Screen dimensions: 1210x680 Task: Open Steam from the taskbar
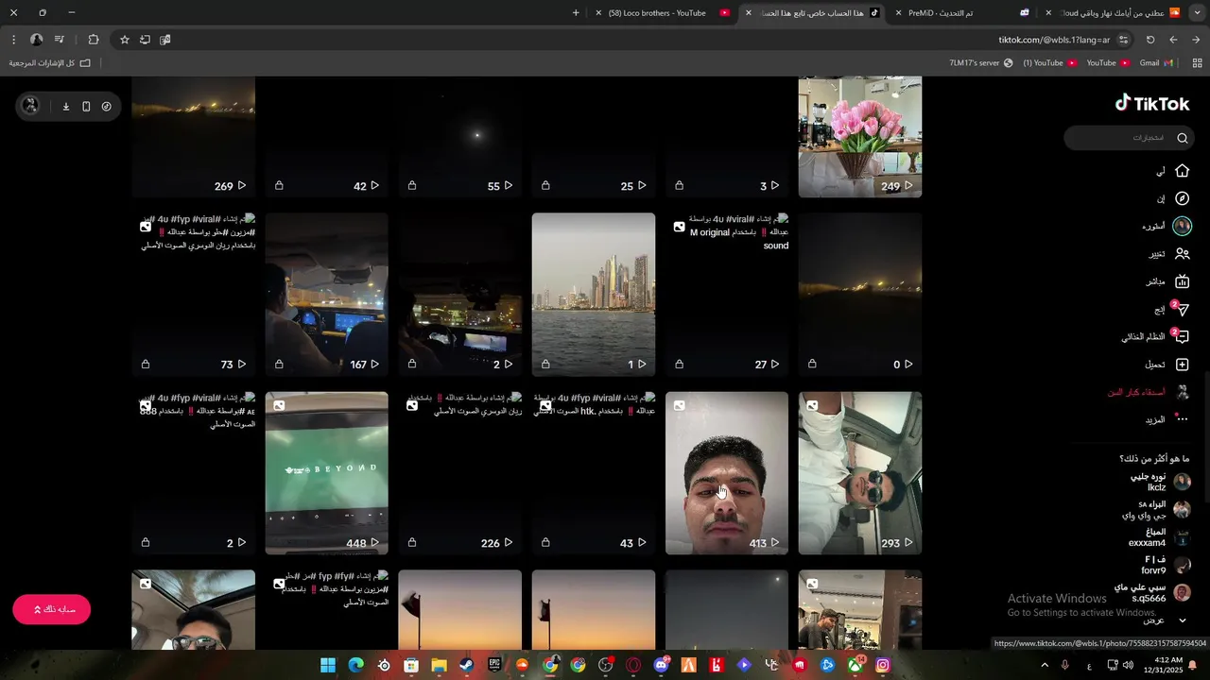[467, 665]
